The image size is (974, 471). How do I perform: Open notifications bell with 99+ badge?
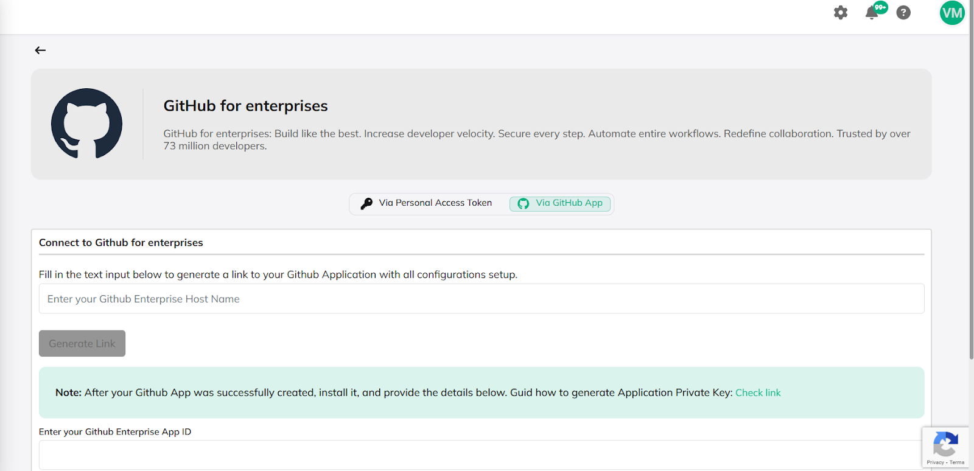pyautogui.click(x=875, y=12)
